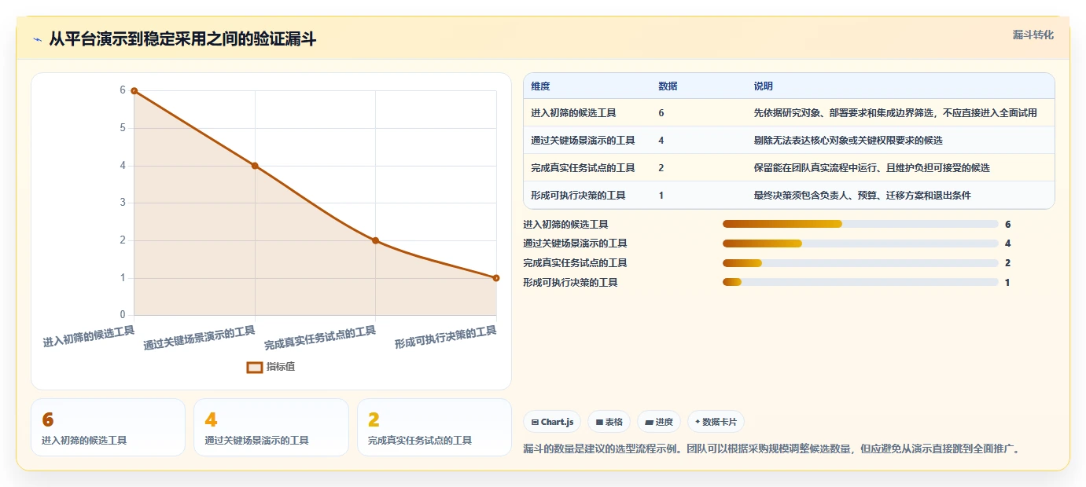Click the progress bar for 形成可执行决策的工具
This screenshot has height=487, width=1086.
click(x=860, y=282)
